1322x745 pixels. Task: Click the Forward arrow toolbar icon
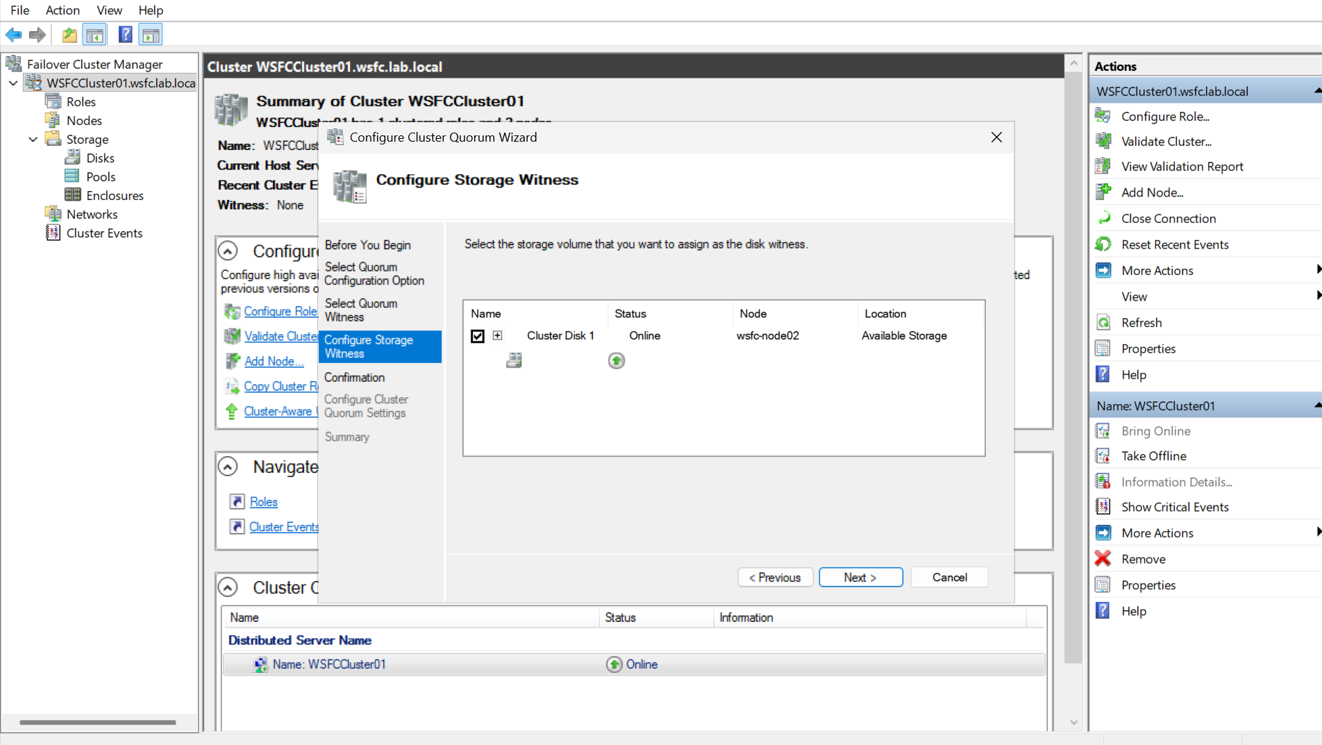tap(37, 35)
